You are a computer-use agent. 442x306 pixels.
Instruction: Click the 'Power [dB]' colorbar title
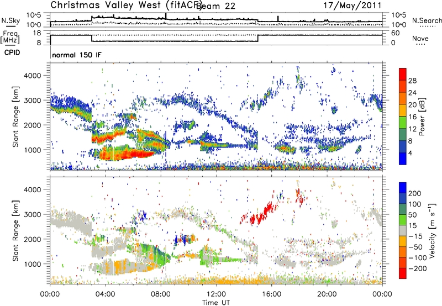422,117
